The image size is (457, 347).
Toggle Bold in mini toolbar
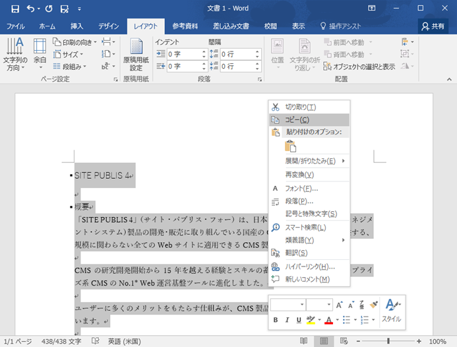276,320
